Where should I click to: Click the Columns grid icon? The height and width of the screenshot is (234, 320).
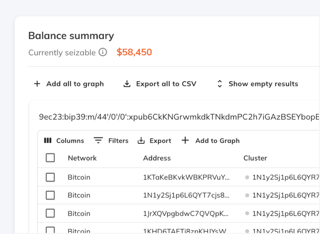point(48,140)
